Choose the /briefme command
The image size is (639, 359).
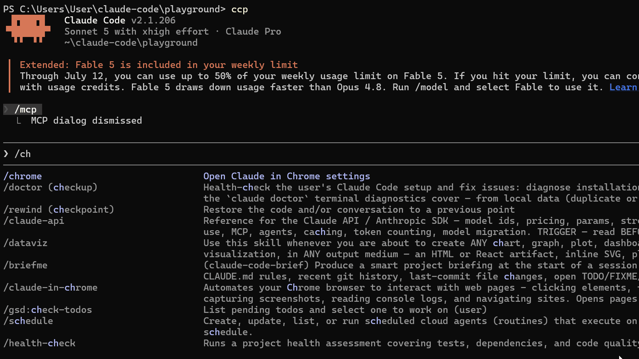[x=25, y=265]
